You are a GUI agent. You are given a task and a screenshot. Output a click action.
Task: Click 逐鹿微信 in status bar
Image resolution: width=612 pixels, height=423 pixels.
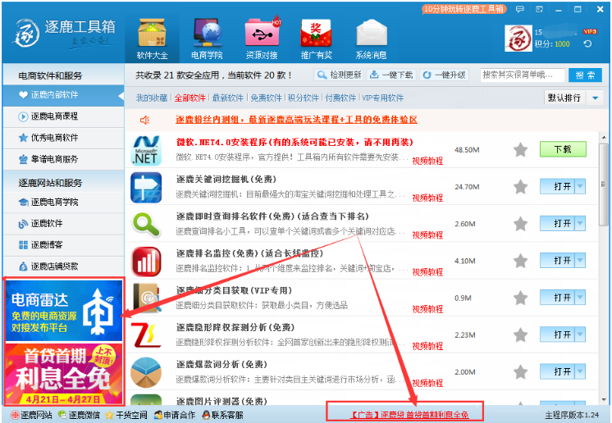click(80, 415)
